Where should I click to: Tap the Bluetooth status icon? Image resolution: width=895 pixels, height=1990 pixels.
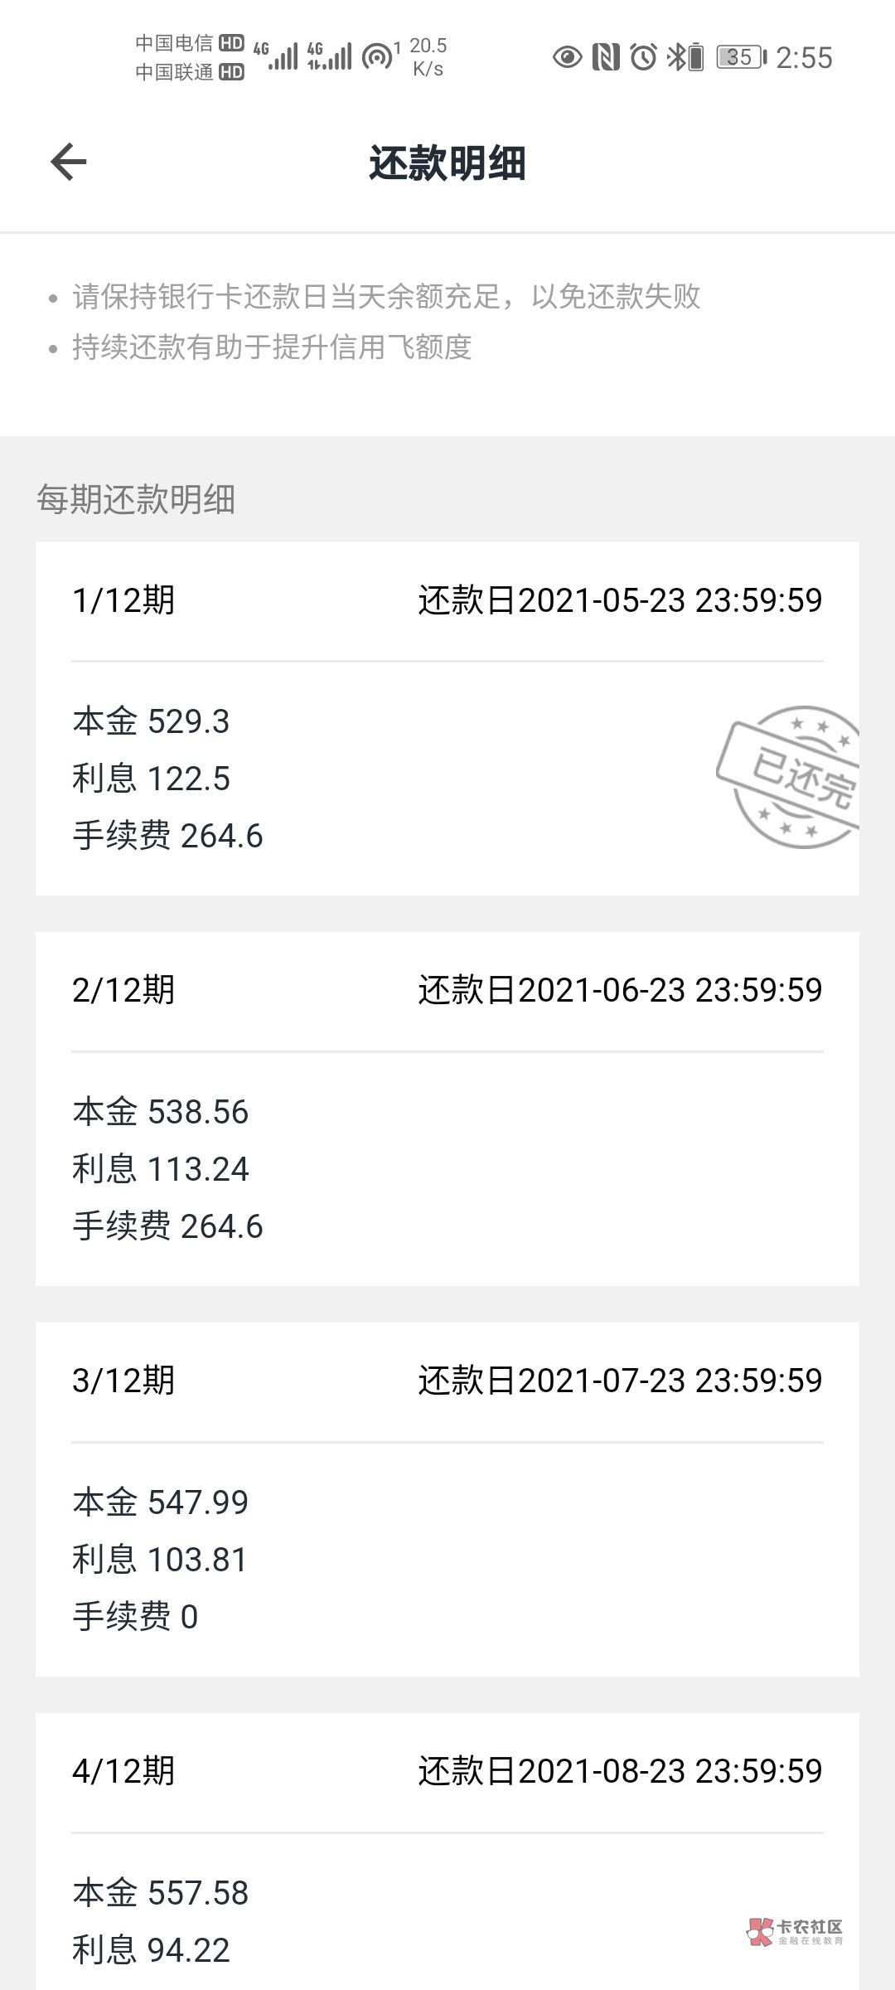tap(677, 57)
